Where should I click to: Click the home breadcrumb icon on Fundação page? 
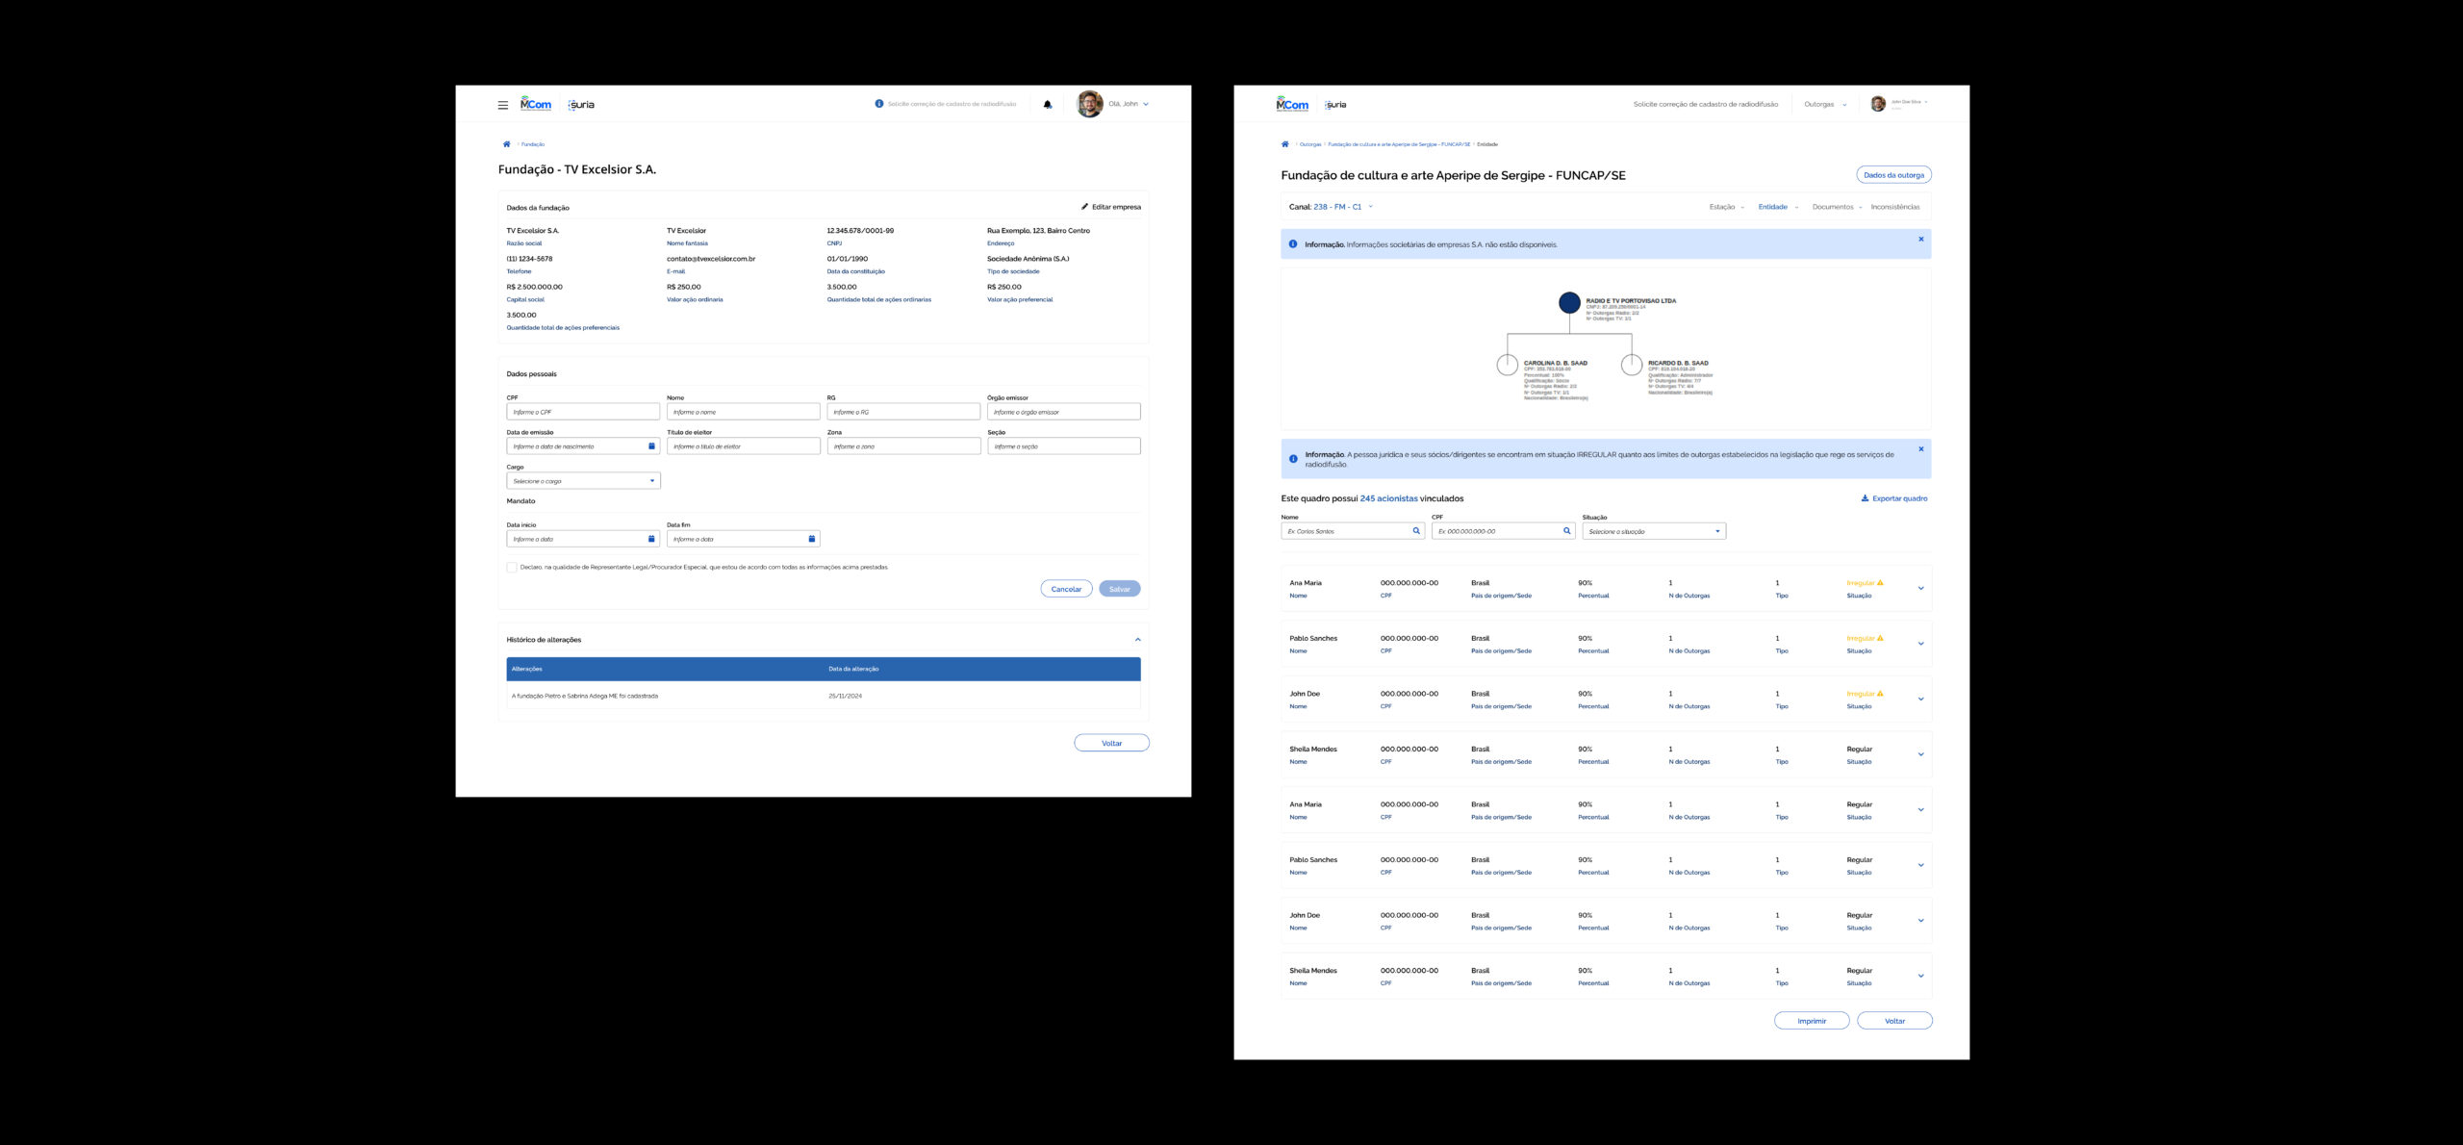click(x=506, y=144)
